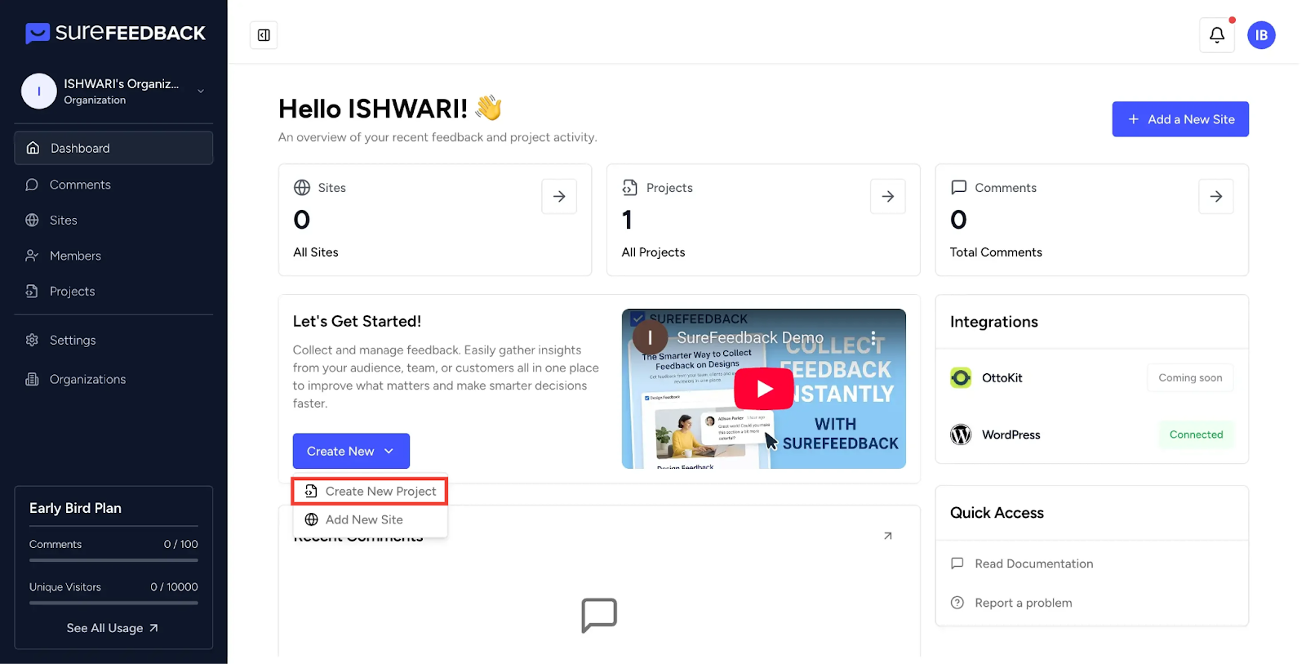Open the video's three-dot options icon
The image size is (1306, 664).
pos(873,337)
